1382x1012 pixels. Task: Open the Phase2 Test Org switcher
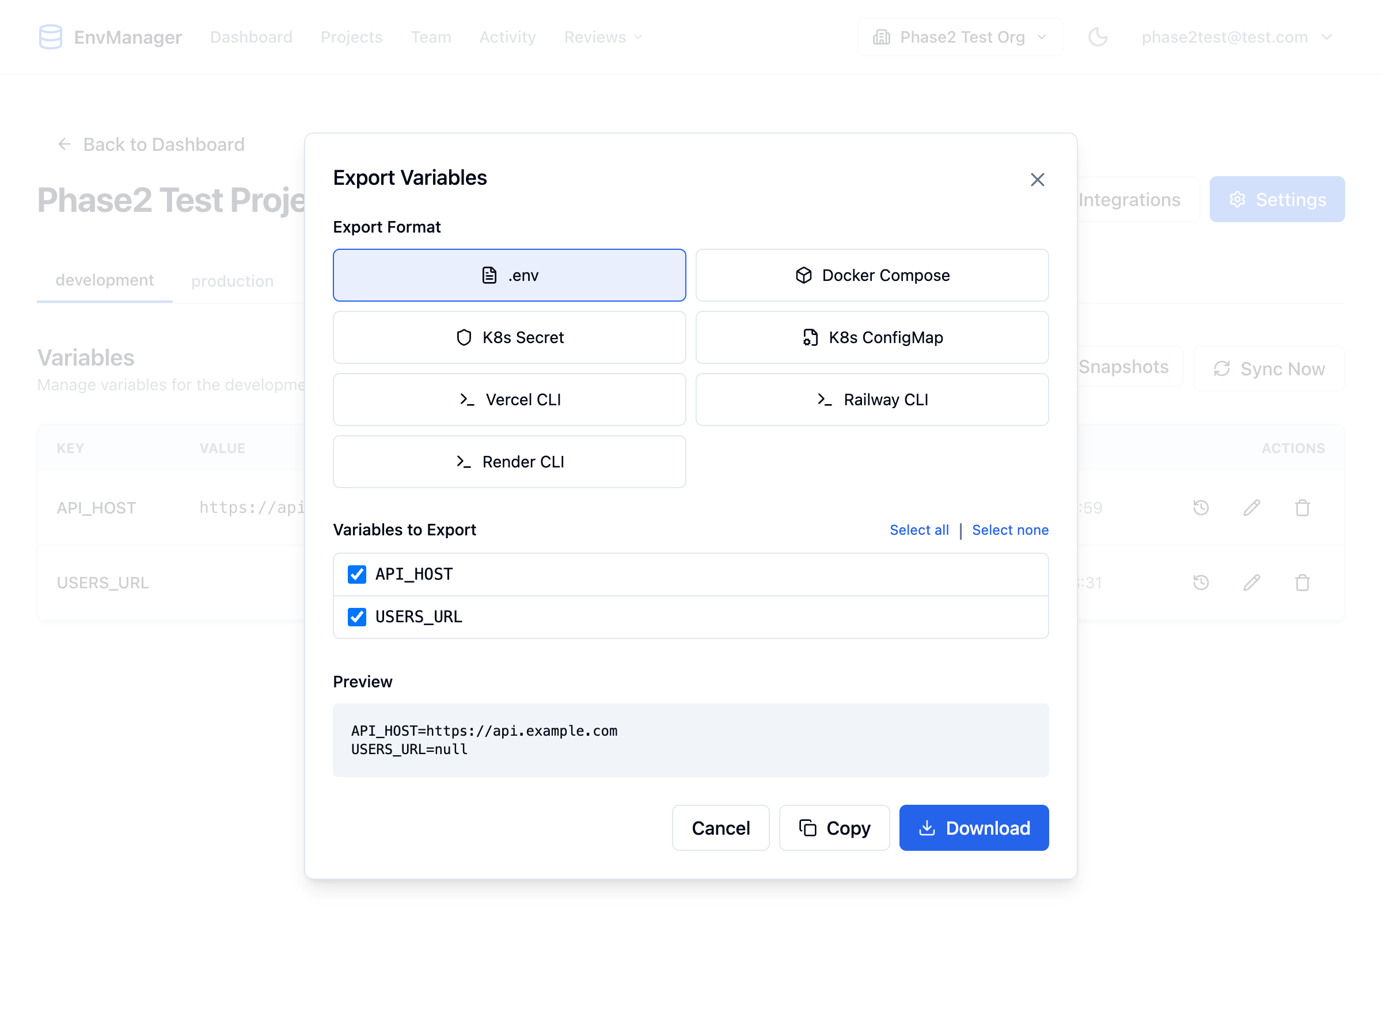click(x=959, y=37)
